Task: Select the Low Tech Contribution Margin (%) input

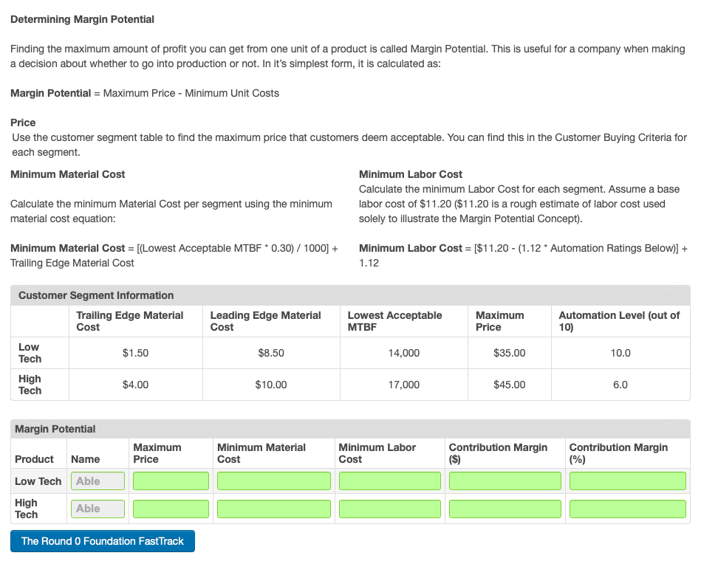Action: pyautogui.click(x=627, y=481)
